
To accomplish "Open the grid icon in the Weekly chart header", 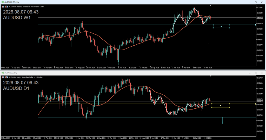I will tap(3, 6).
